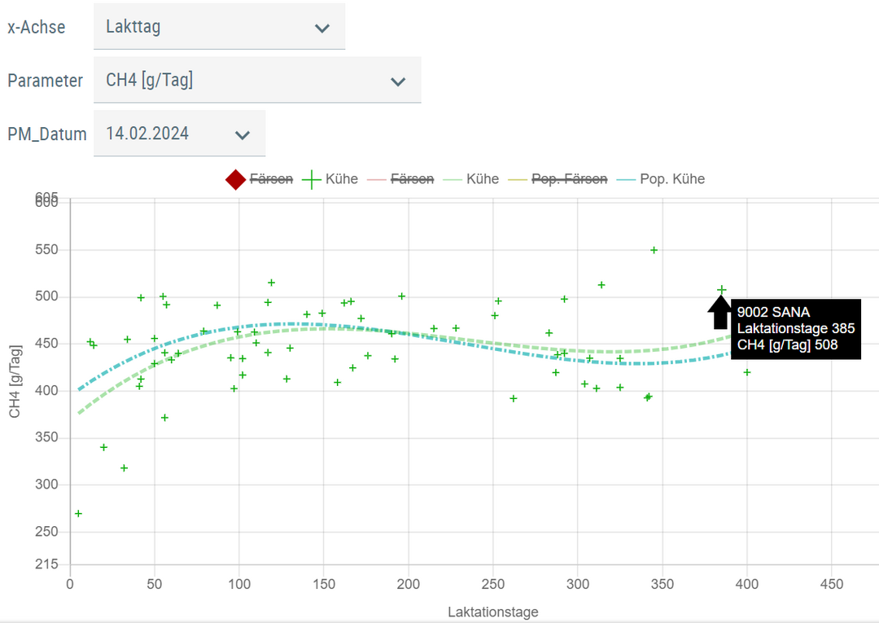This screenshot has width=879, height=623.
Task: Open the x-Achse Lakttag dropdown
Action: point(219,27)
